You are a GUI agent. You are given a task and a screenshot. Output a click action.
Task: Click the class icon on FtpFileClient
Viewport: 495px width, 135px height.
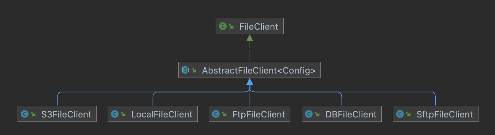click(x=216, y=114)
